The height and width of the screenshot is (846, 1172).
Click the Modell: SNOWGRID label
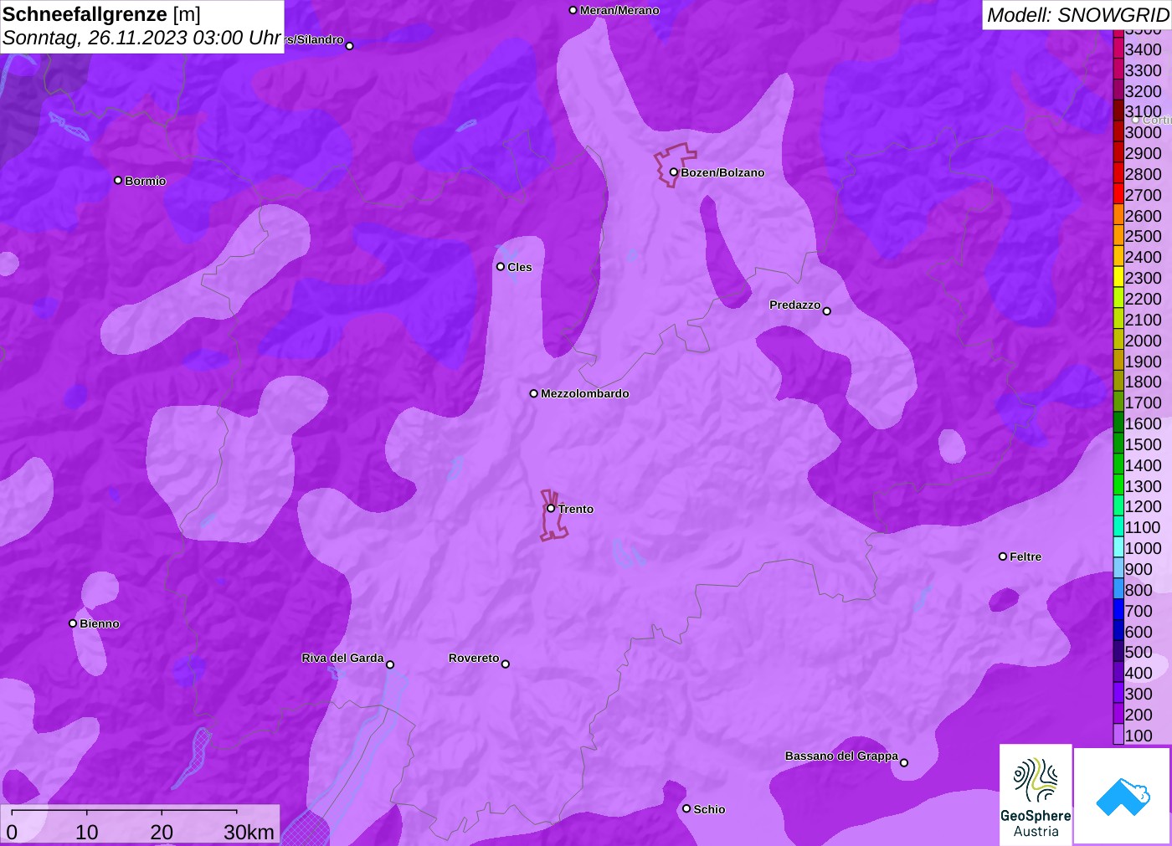[1077, 15]
